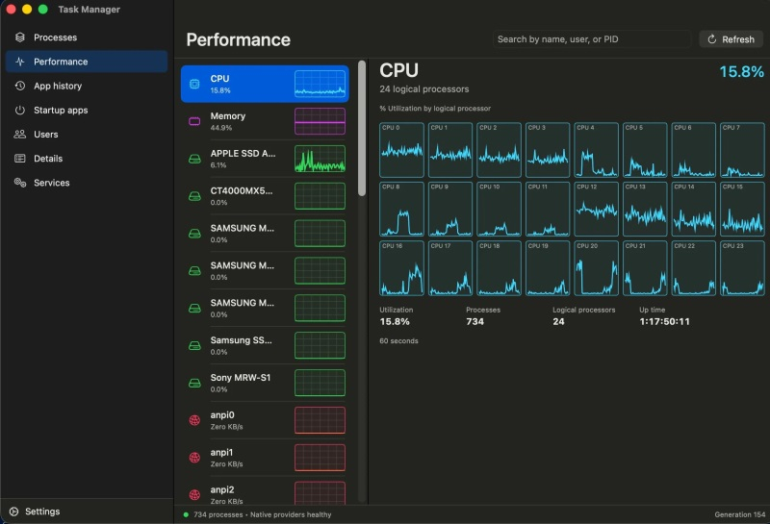Click the '24 logical processors' subtitle
Screen dimensions: 770x524
[424, 89]
